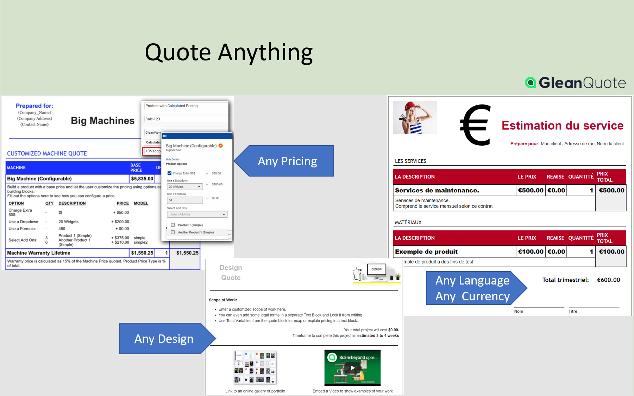Screen dimensions: 634x396
Task: Click the orange edit pencil beside Big Machine (Configurable)
Action: (x=220, y=145)
